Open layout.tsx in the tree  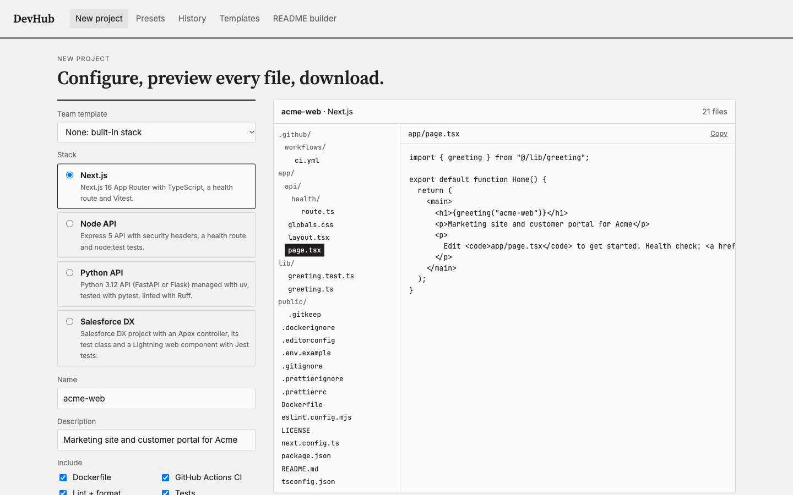coord(308,238)
